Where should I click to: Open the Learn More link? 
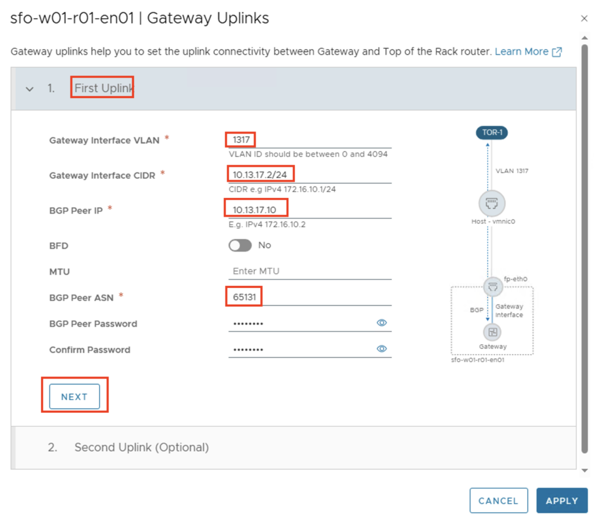pyautogui.click(x=521, y=52)
